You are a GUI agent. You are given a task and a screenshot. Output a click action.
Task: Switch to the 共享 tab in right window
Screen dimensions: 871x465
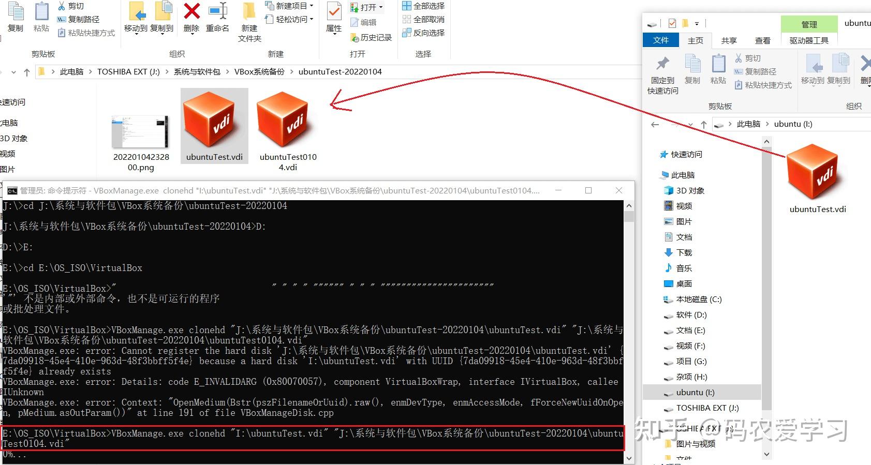click(x=729, y=40)
